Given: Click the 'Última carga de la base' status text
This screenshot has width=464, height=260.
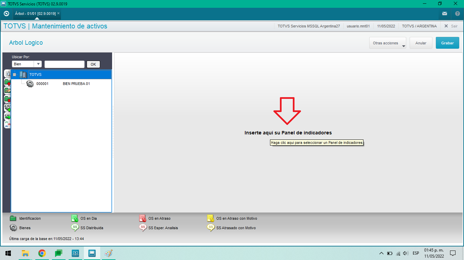Looking at the screenshot, I should [47, 239].
